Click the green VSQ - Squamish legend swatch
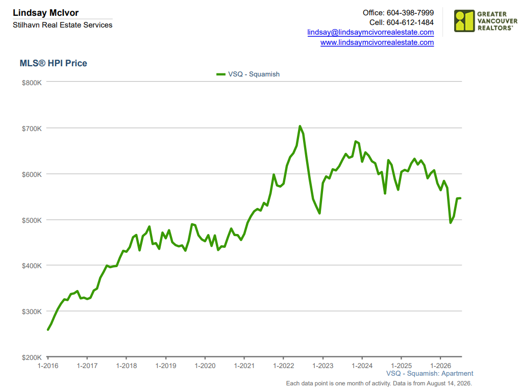The width and height of the screenshot is (521, 391). coord(221,74)
